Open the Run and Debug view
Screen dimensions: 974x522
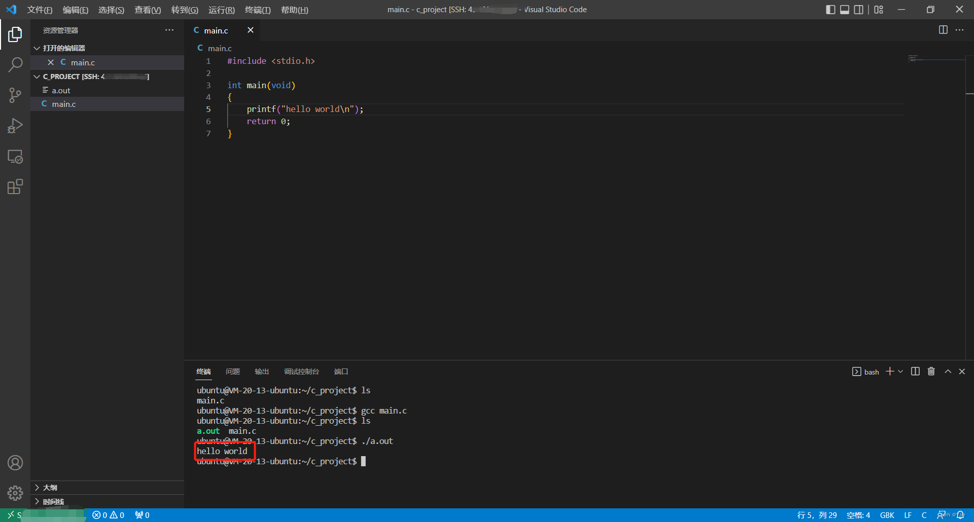point(15,126)
